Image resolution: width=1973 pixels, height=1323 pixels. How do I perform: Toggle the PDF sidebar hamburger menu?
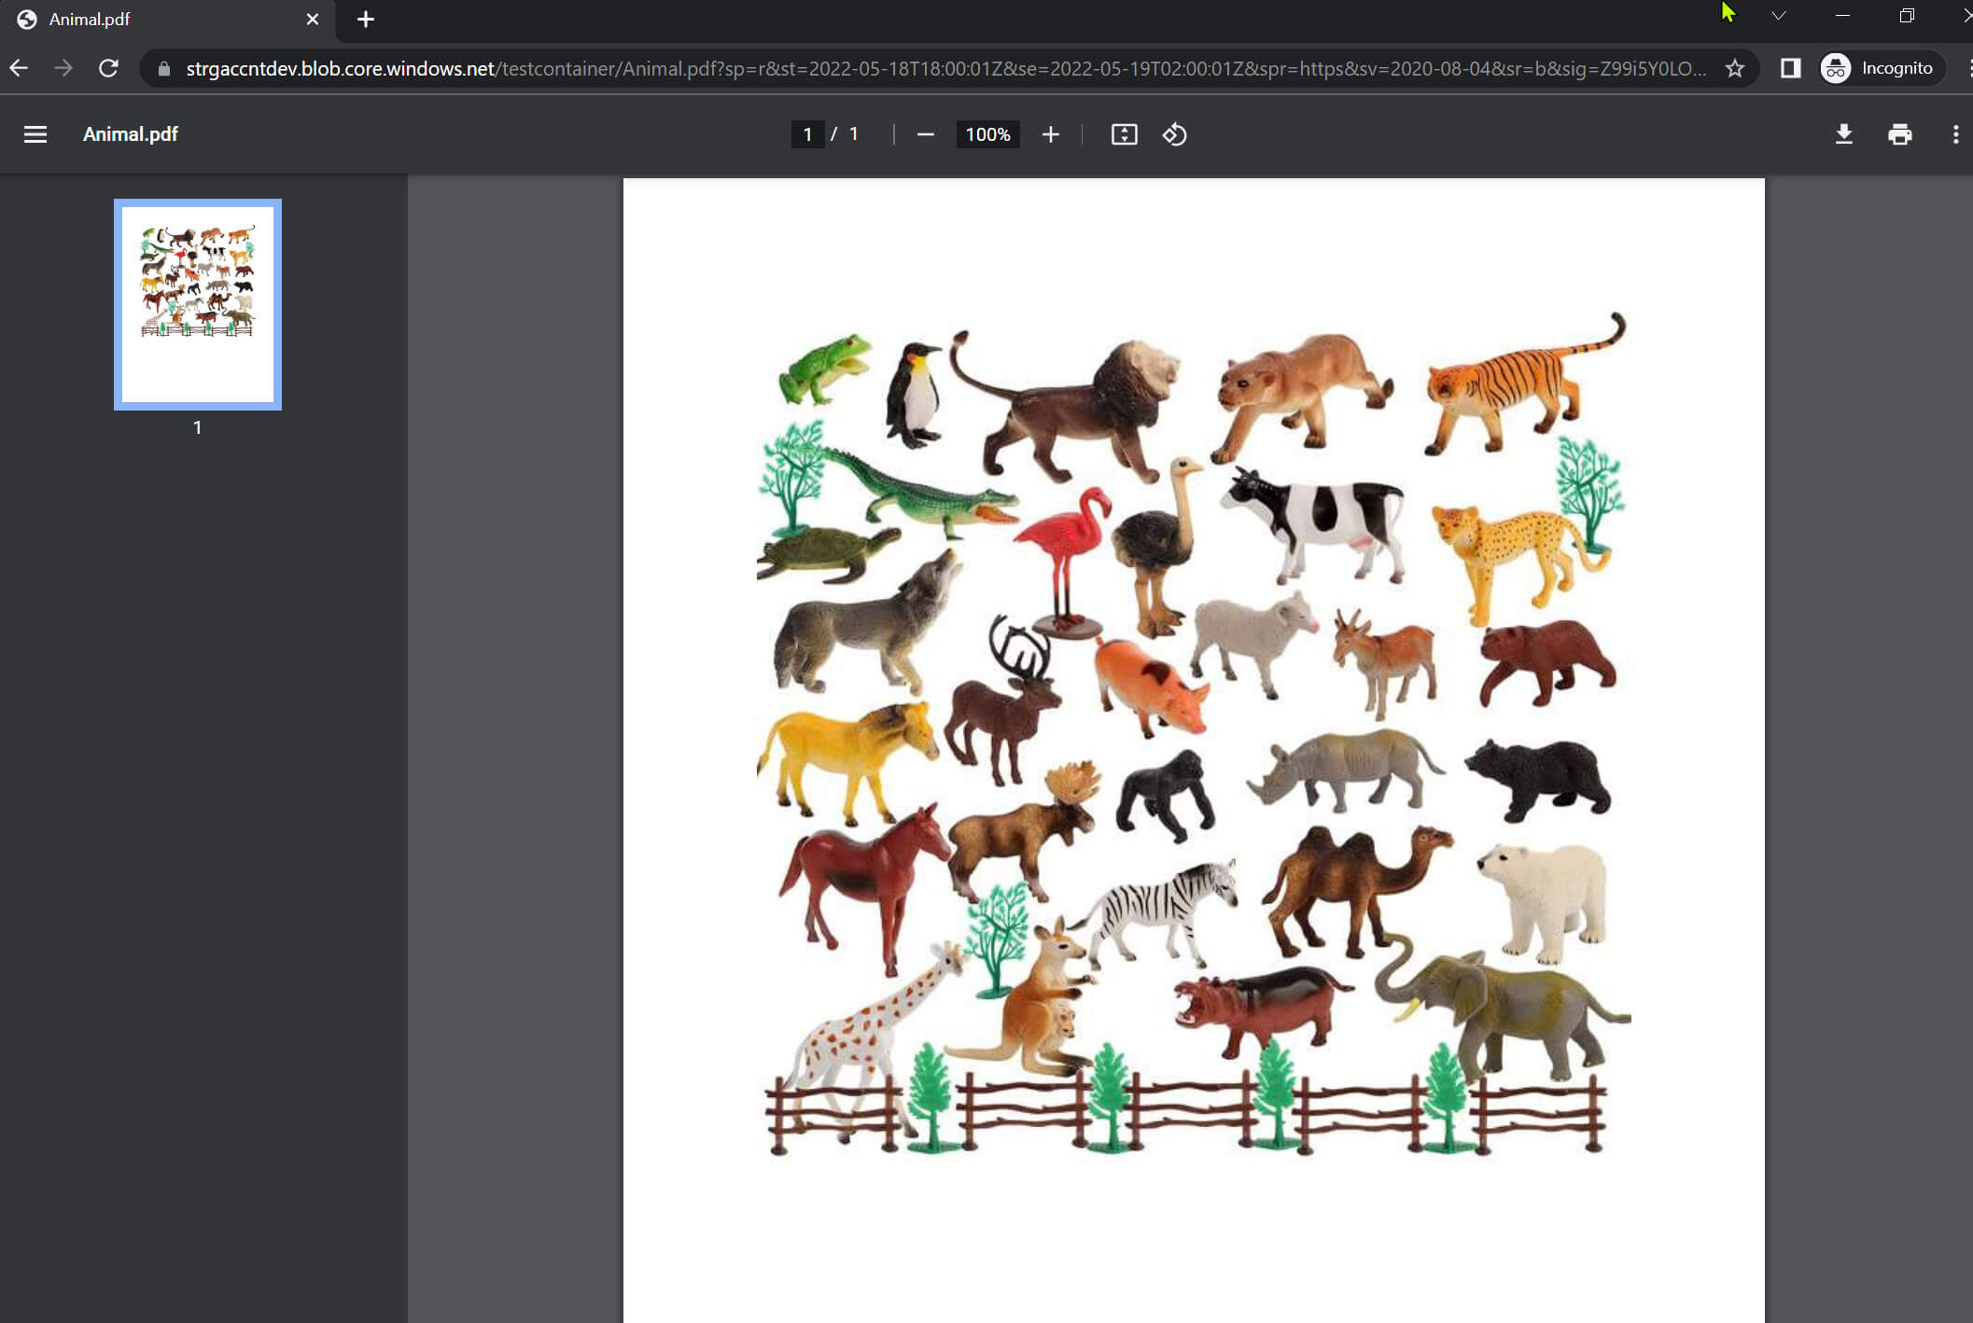pyautogui.click(x=35, y=134)
